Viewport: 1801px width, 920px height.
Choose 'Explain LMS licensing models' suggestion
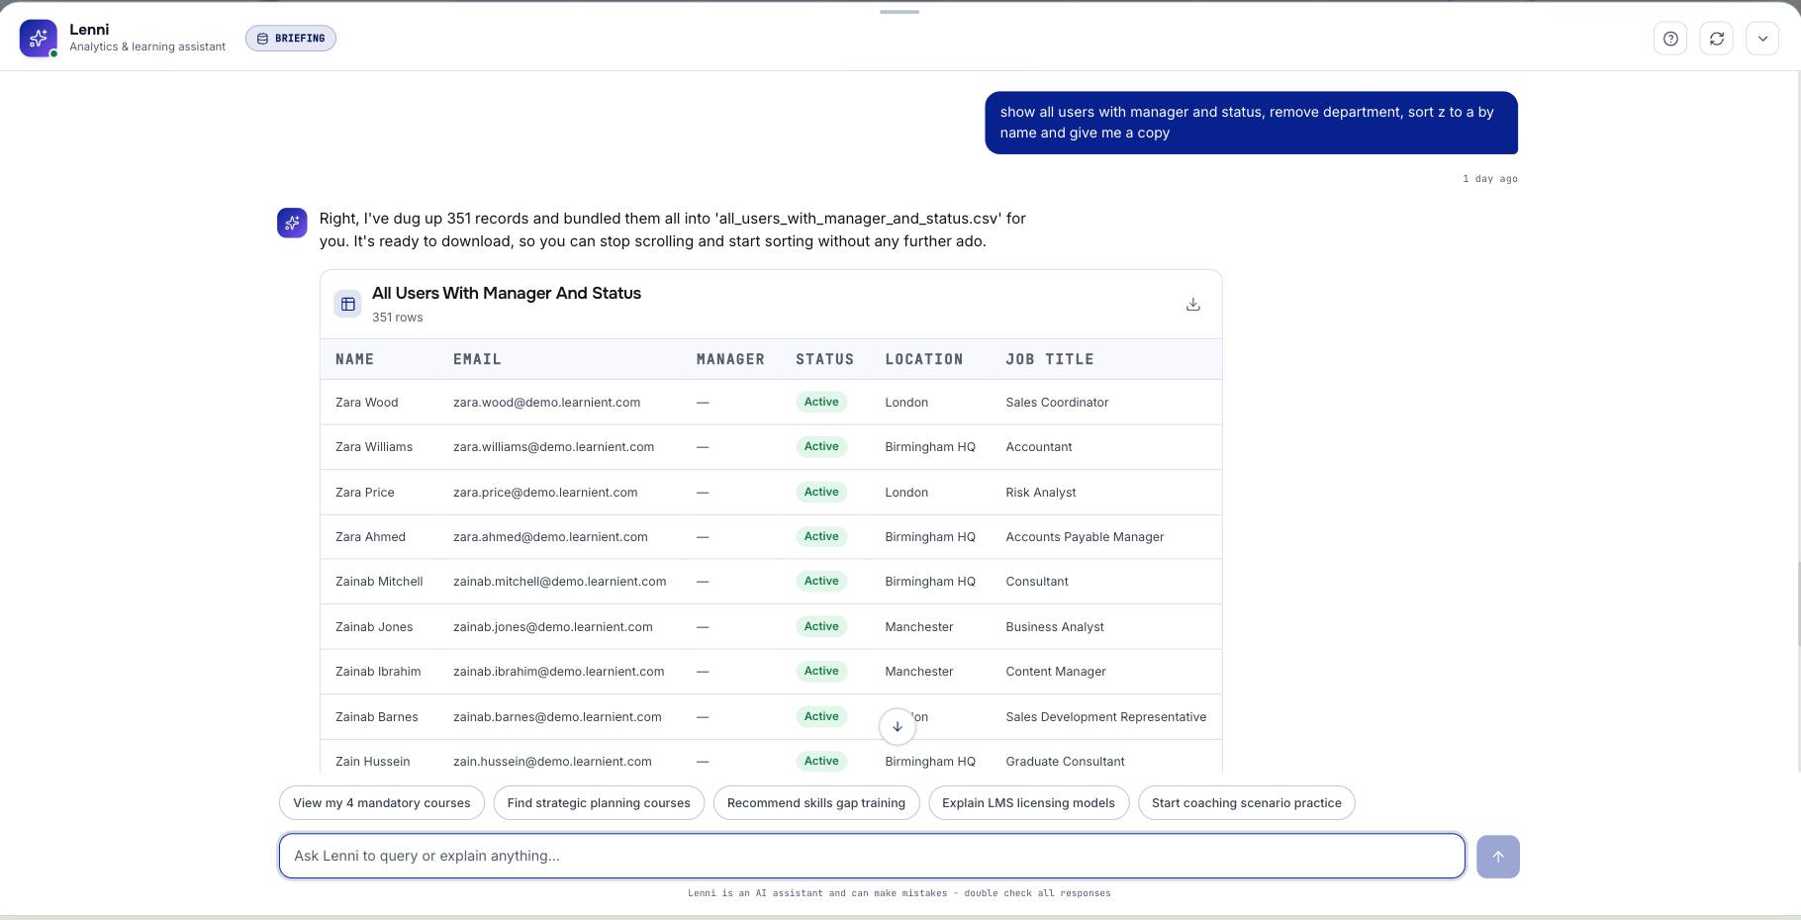(x=1028, y=803)
